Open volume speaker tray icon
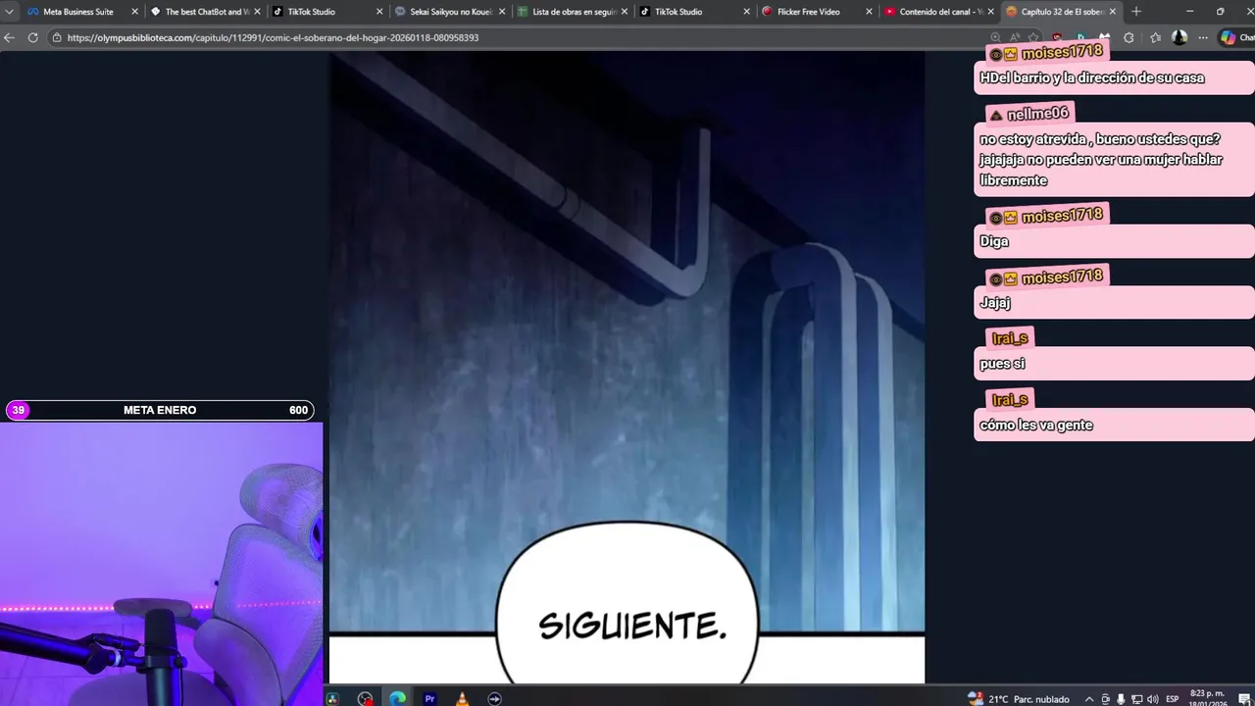 coord(1152,699)
